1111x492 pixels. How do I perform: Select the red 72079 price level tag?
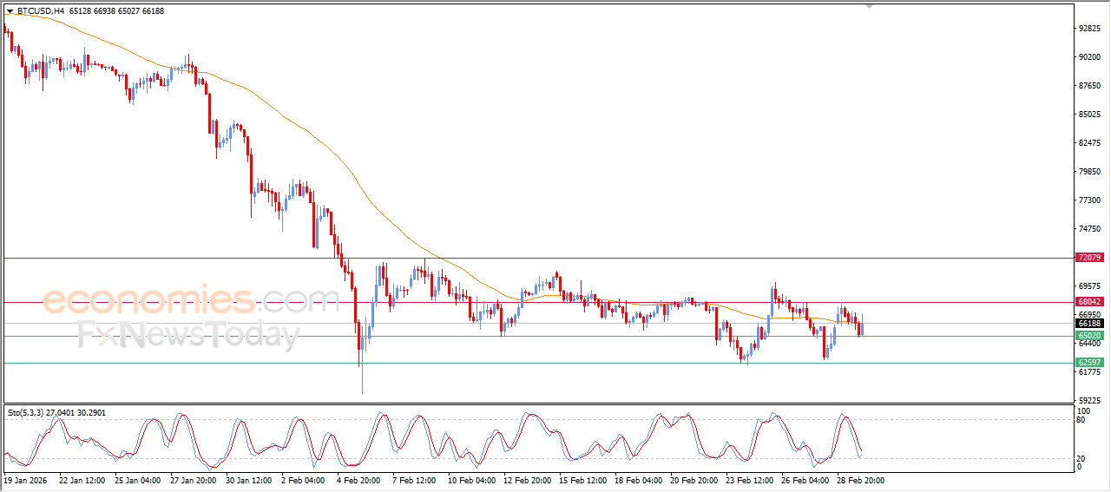[x=1089, y=258]
